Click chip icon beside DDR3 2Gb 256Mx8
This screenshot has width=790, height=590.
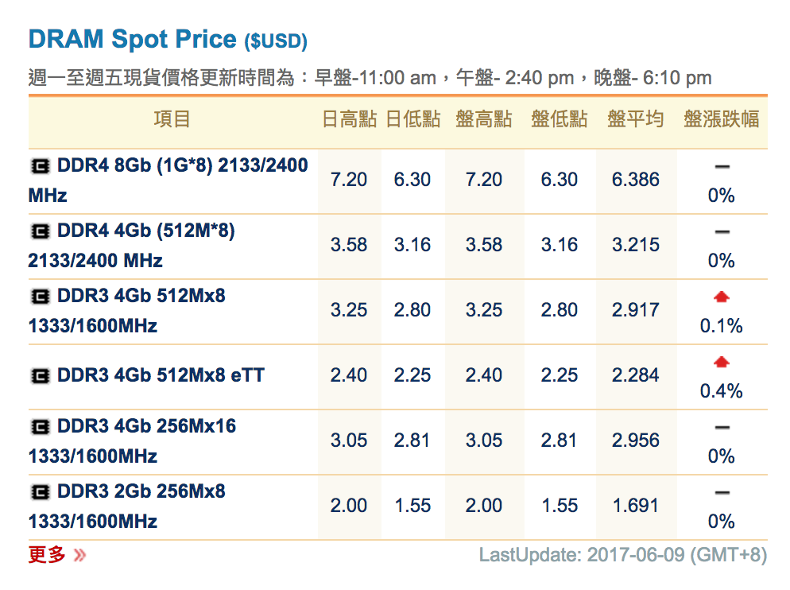[x=40, y=492]
